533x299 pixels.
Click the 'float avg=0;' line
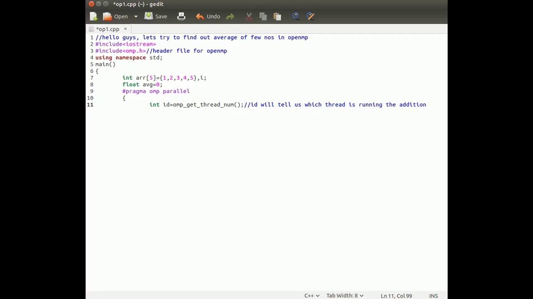point(142,84)
